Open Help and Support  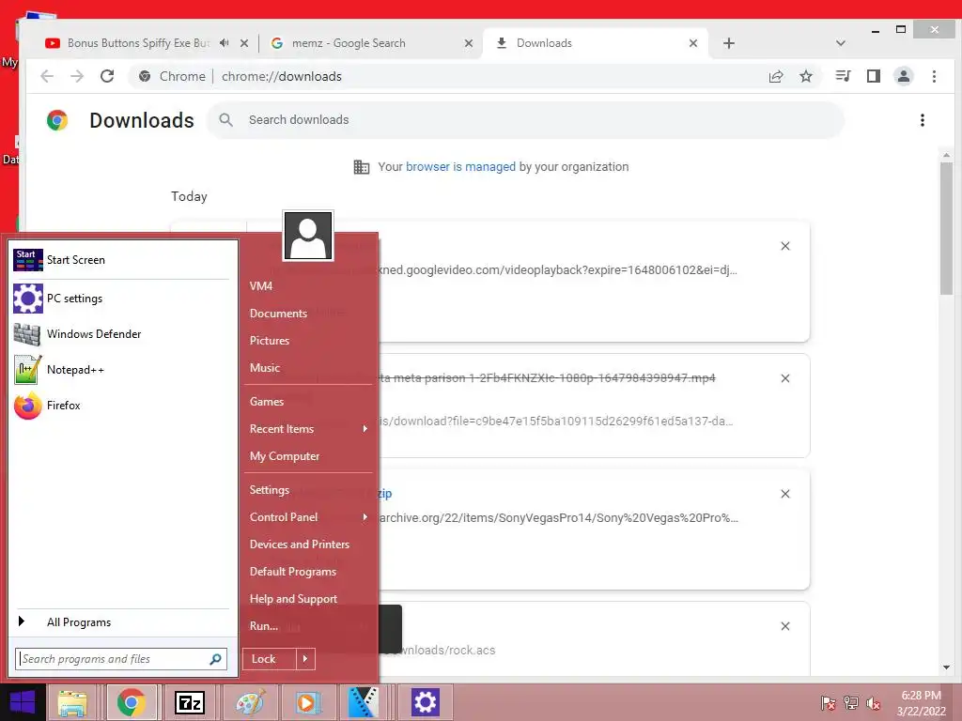293,599
